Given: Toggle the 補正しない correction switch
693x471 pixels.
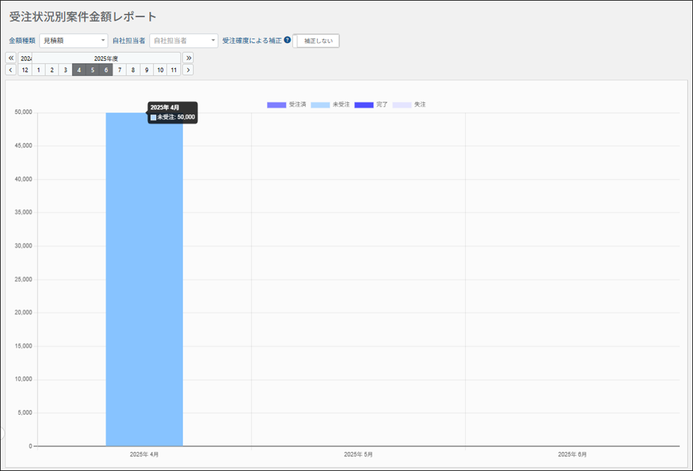Looking at the screenshot, I should [x=317, y=41].
